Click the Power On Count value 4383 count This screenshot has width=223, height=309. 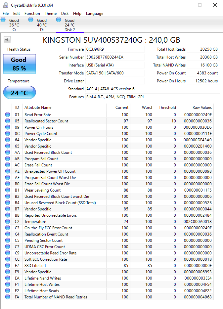(203, 73)
